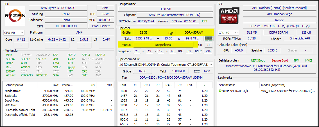Click the MCU value 860010C
The width and height of the screenshot is (319, 127).
105,20
